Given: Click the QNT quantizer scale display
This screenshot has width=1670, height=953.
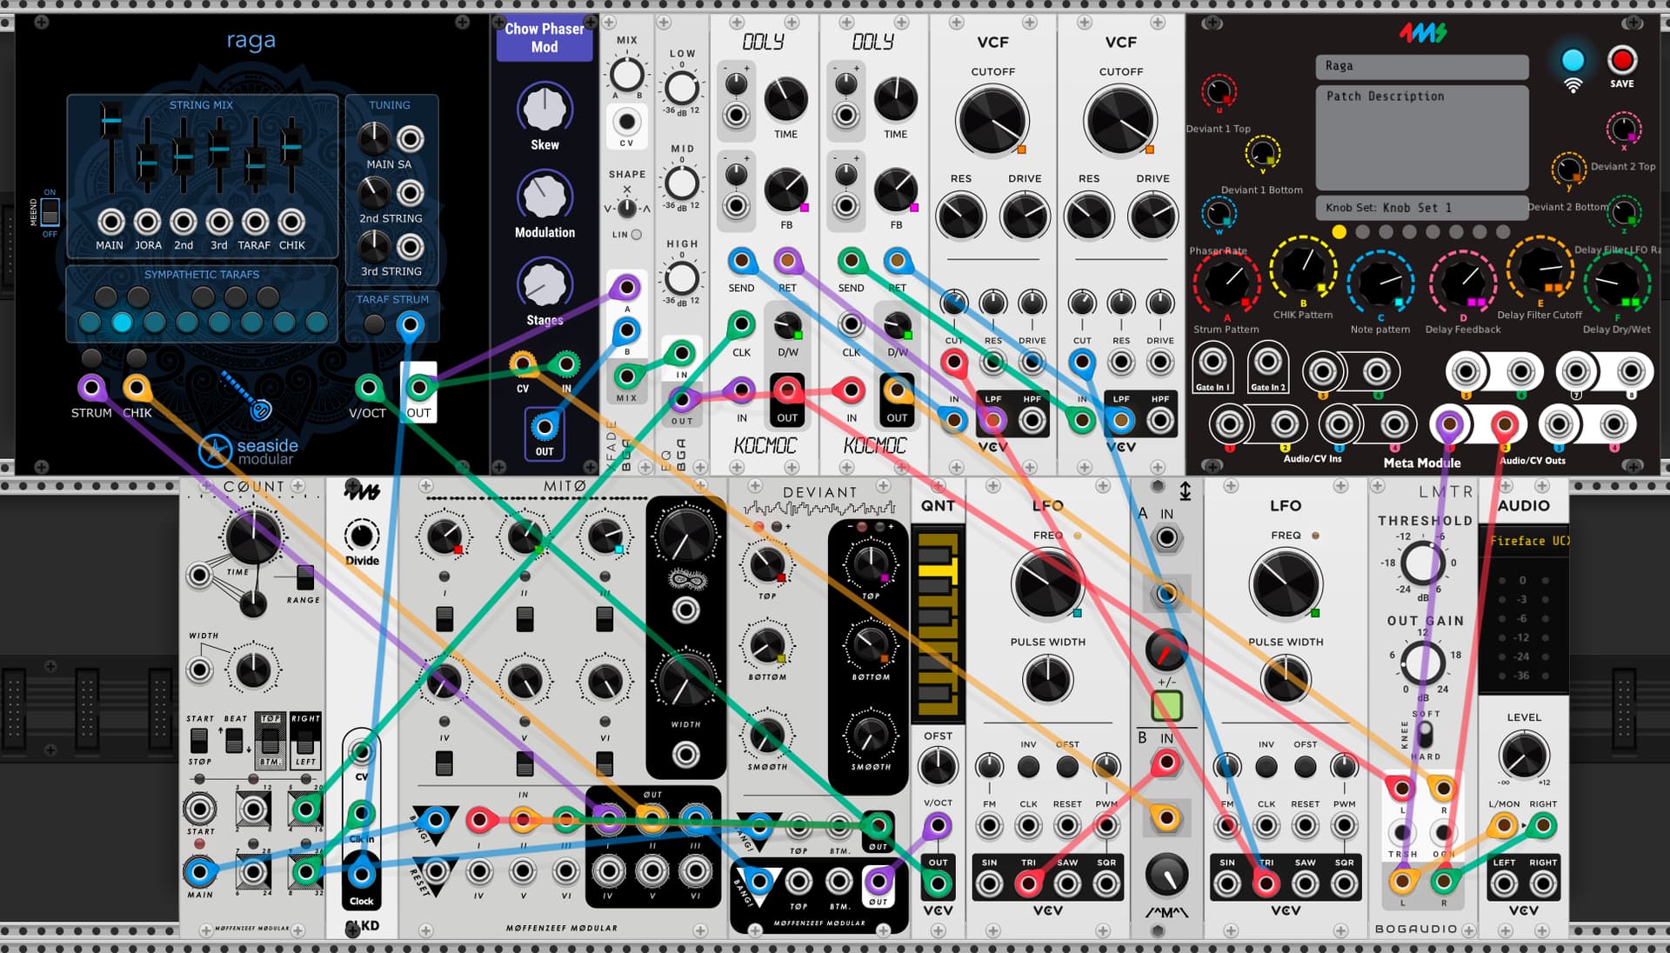Looking at the screenshot, I should (x=938, y=624).
